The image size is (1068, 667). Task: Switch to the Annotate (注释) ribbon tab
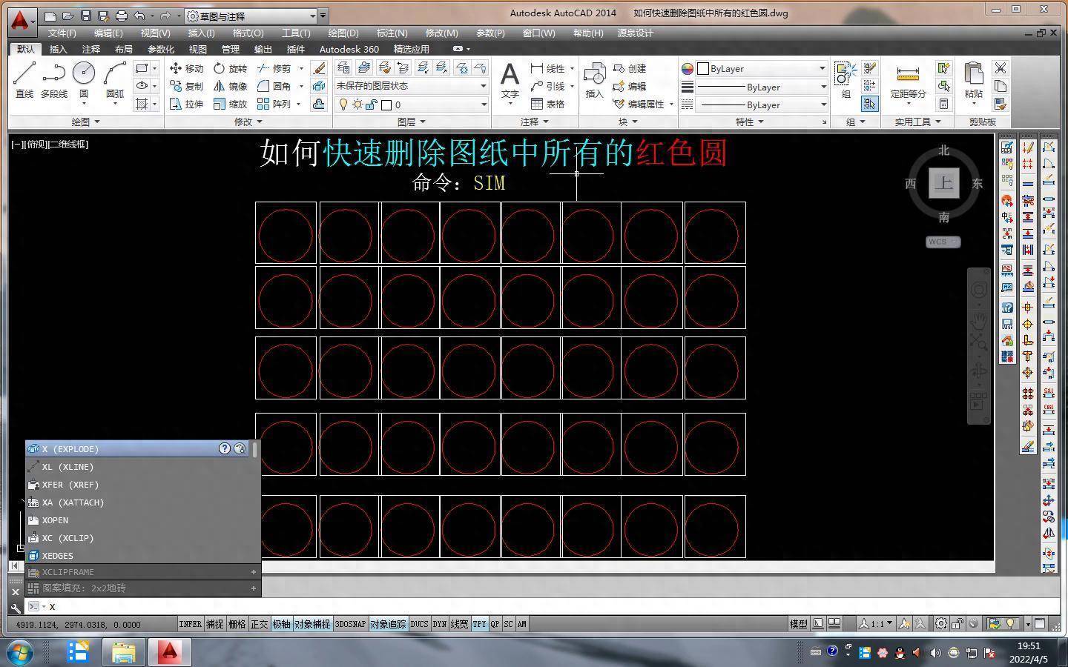coord(91,50)
